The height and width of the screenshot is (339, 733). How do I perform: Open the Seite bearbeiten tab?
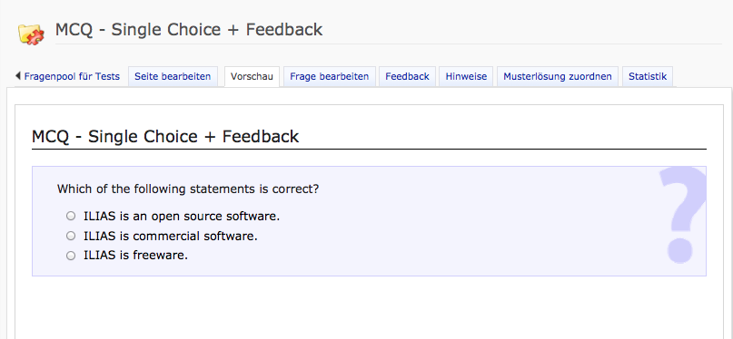173,76
